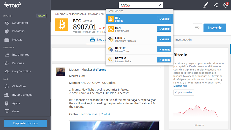
Task: Click the BTCEUR pair icon
Action: pos(111,50)
